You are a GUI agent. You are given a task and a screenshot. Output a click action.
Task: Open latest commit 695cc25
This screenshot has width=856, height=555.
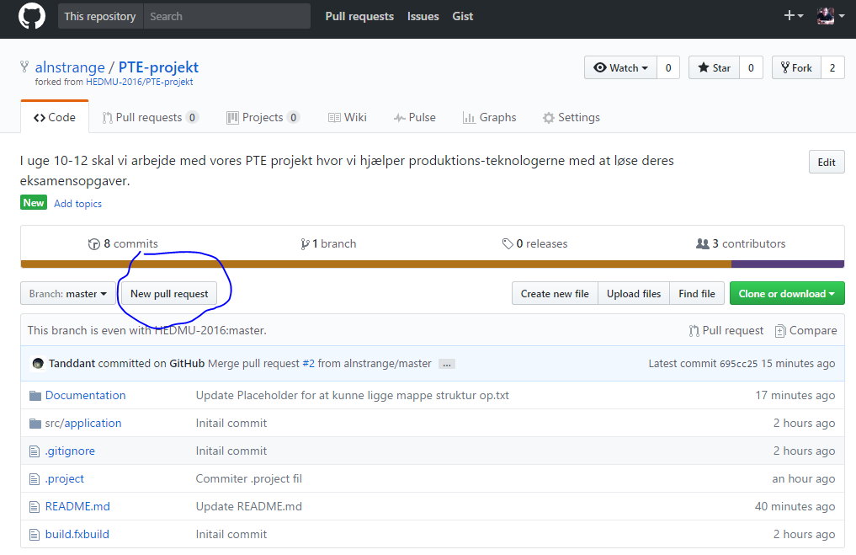(739, 364)
